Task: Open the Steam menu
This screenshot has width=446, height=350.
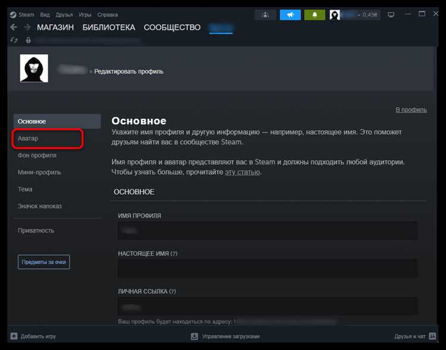Action: [x=26, y=15]
